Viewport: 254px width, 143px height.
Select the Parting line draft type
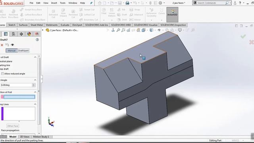pos(5,65)
